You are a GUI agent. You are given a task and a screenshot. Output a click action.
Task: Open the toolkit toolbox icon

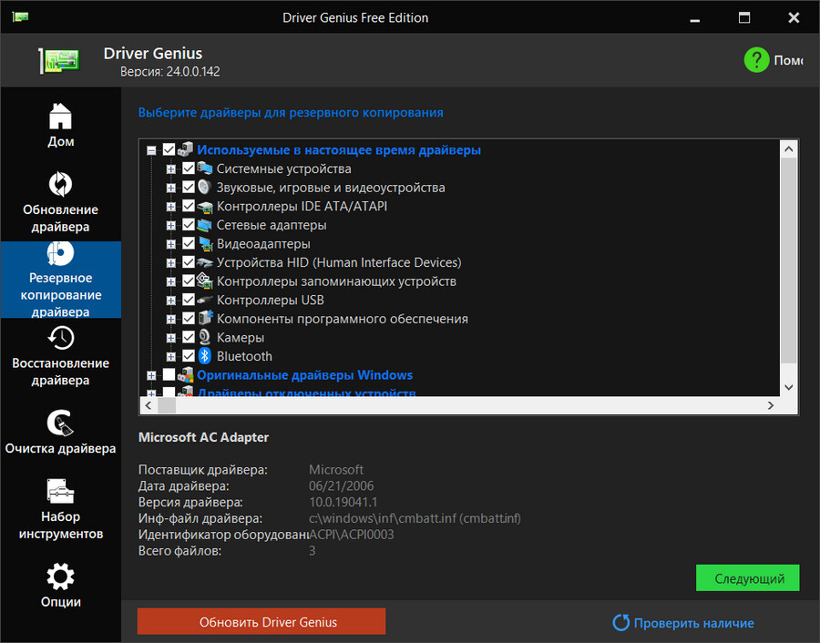tap(60, 491)
